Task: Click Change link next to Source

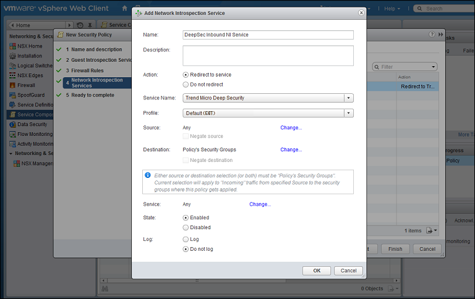Action: pyautogui.click(x=291, y=128)
